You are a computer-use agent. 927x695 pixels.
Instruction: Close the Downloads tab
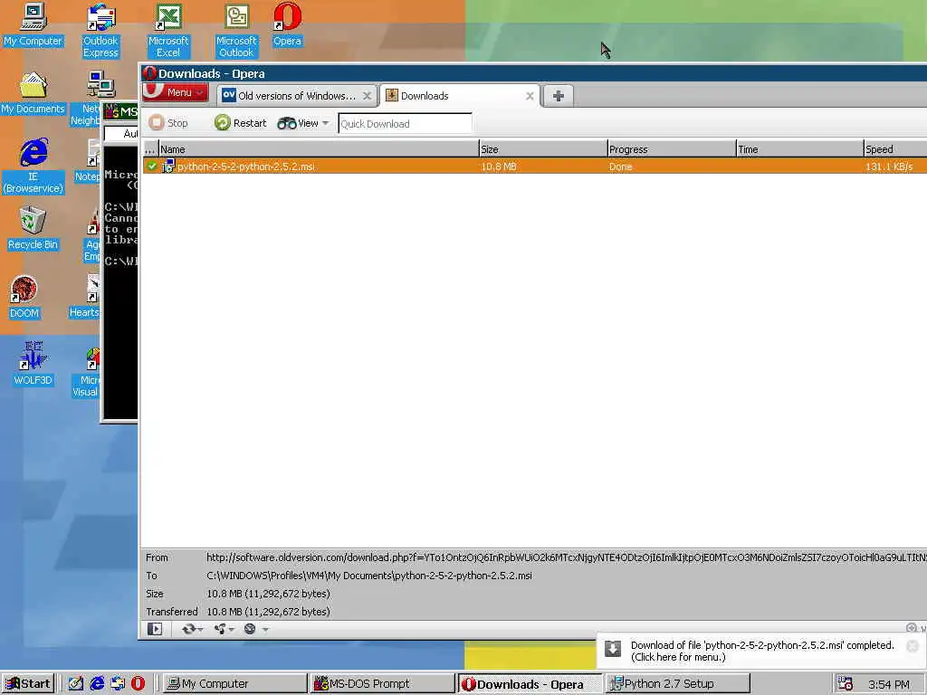pos(530,96)
